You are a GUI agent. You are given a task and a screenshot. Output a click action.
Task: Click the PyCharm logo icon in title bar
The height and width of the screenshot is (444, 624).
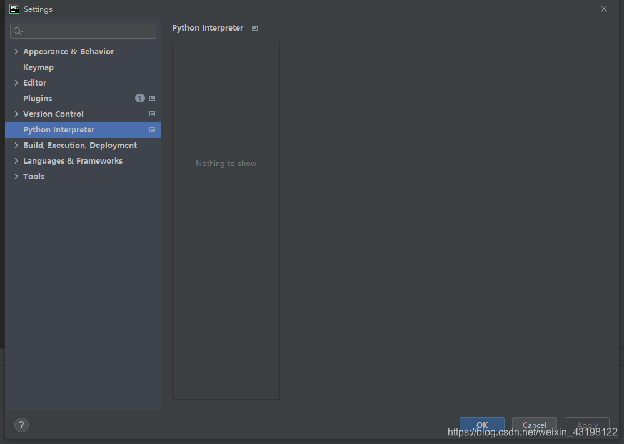14,9
